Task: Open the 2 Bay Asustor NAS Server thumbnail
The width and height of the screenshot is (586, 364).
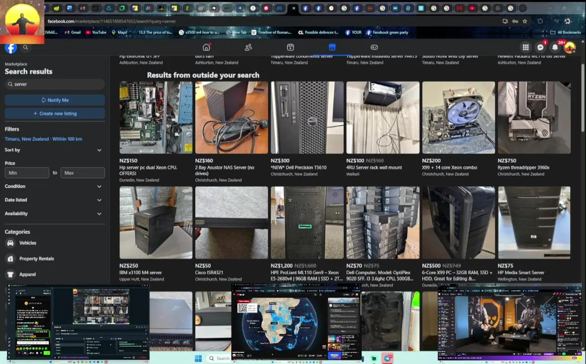Action: (x=231, y=117)
